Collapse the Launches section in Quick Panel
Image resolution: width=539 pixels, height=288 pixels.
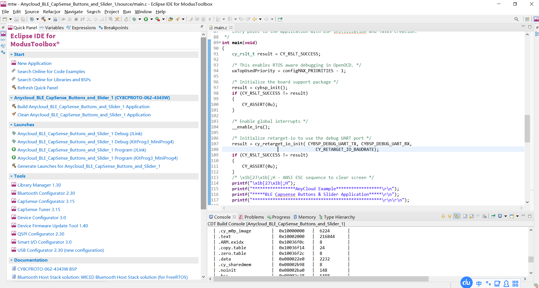pyautogui.click(x=11, y=125)
